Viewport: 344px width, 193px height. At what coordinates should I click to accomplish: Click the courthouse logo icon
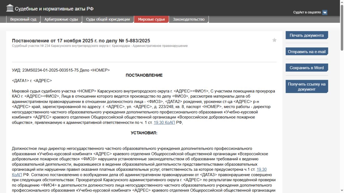[10, 8]
